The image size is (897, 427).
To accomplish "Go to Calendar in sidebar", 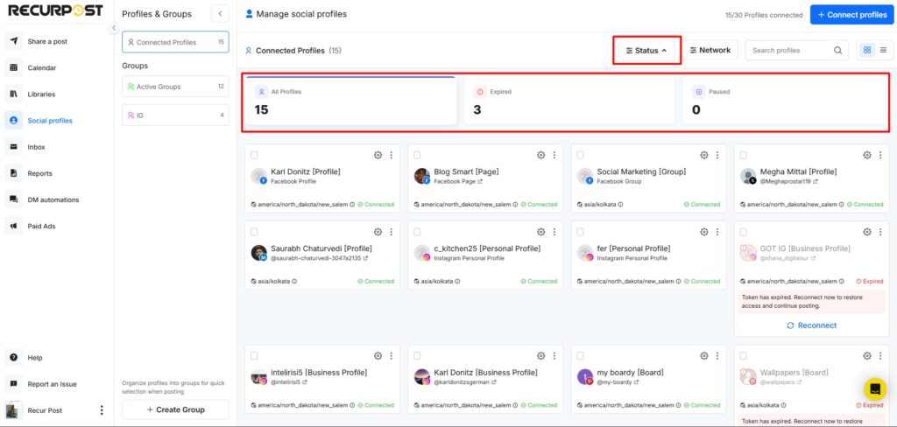I will [x=42, y=68].
